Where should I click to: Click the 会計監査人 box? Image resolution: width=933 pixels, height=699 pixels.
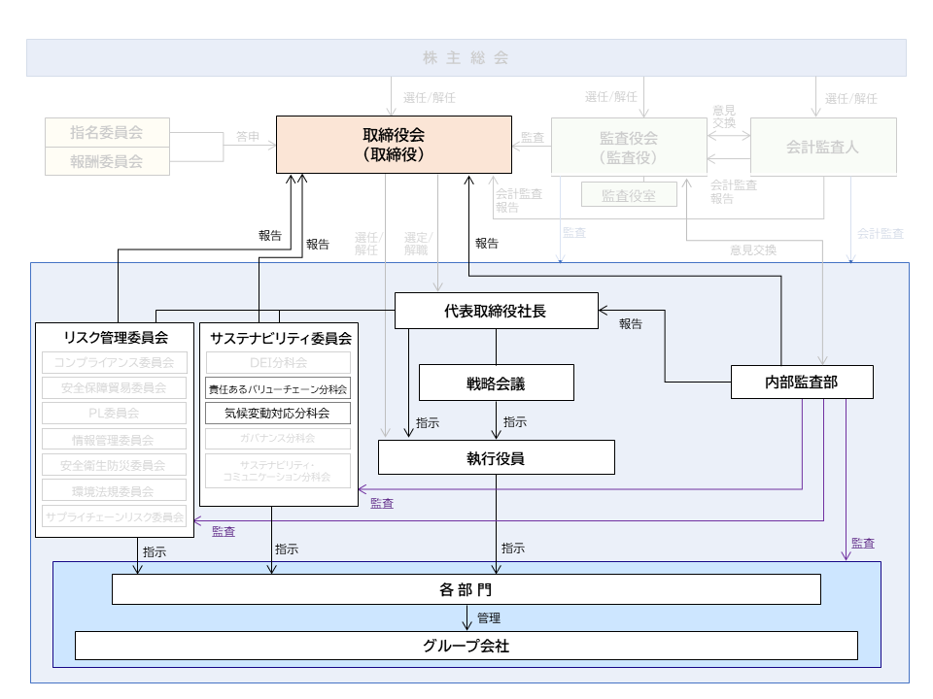(823, 148)
